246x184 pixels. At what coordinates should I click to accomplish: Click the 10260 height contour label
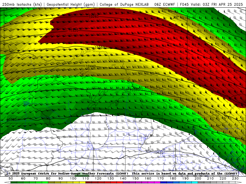(x=94, y=17)
